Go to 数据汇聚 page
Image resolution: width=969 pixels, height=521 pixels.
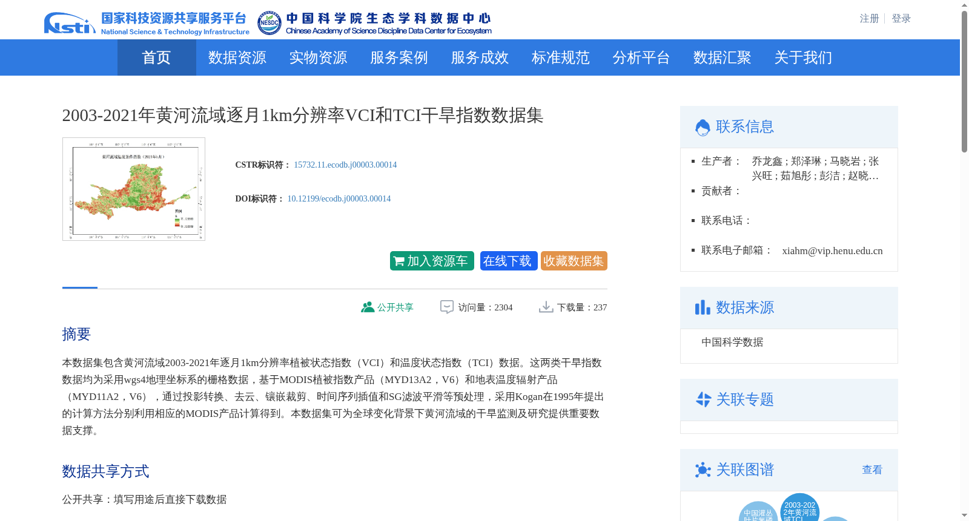point(722,57)
